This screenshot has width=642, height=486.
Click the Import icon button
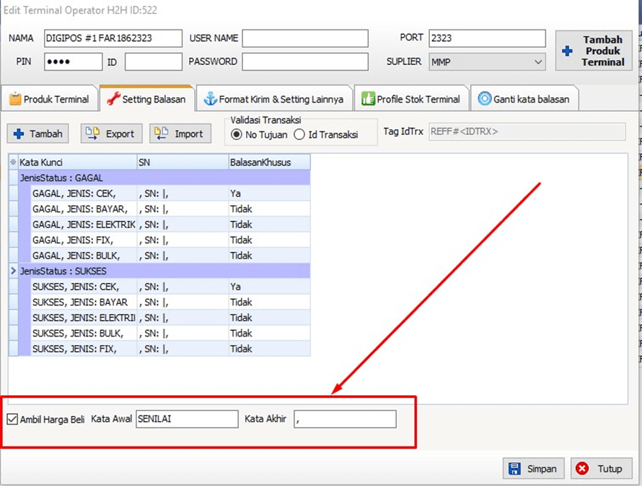pos(162,134)
